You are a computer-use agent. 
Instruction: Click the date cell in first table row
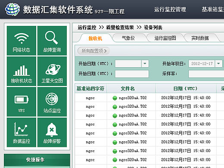coord(186,98)
